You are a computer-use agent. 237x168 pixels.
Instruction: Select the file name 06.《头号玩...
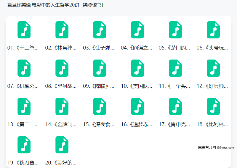[212, 48]
